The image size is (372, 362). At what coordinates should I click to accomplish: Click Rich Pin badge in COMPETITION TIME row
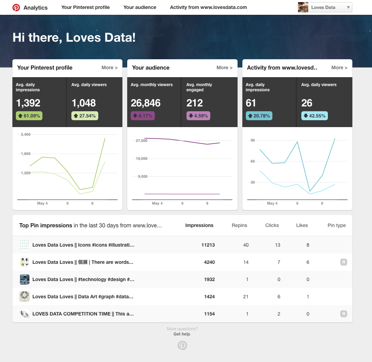(x=343, y=314)
